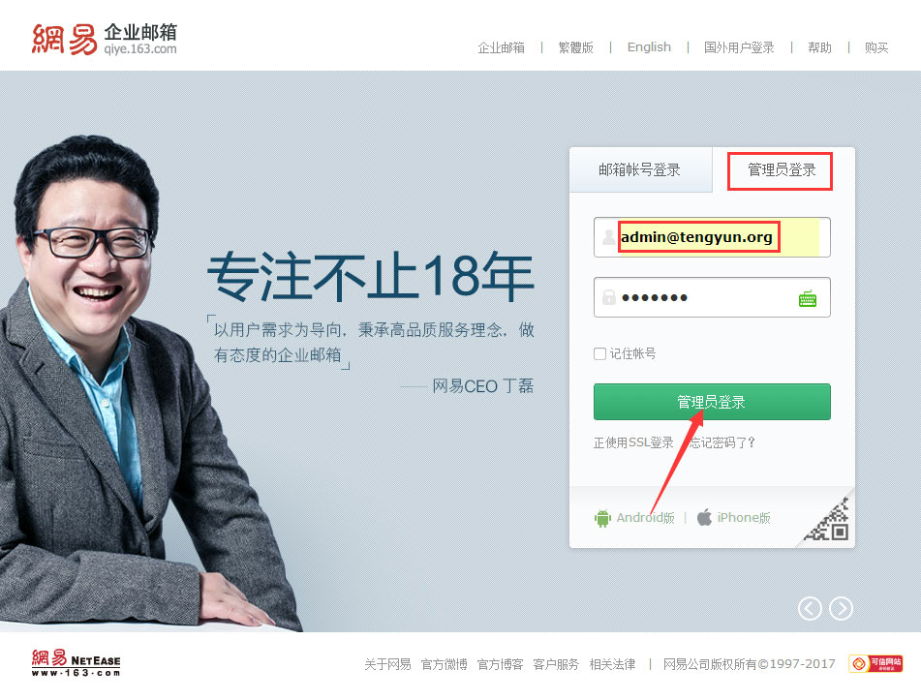Focus the admin@tengyun.org account field

click(712, 237)
